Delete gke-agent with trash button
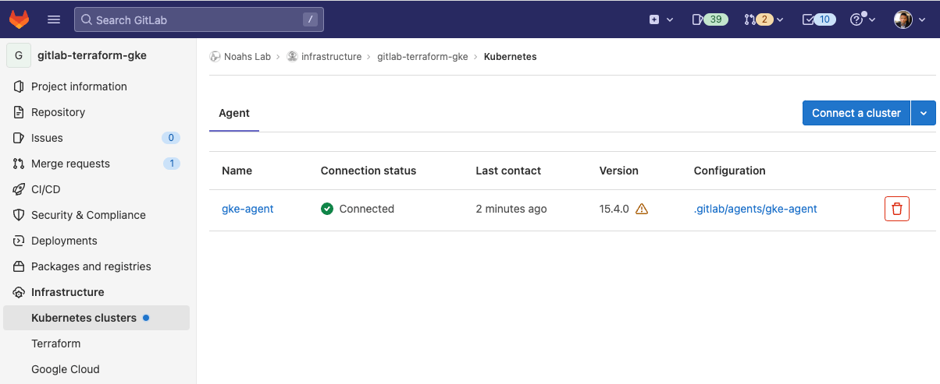This screenshot has height=384, width=940. click(897, 209)
